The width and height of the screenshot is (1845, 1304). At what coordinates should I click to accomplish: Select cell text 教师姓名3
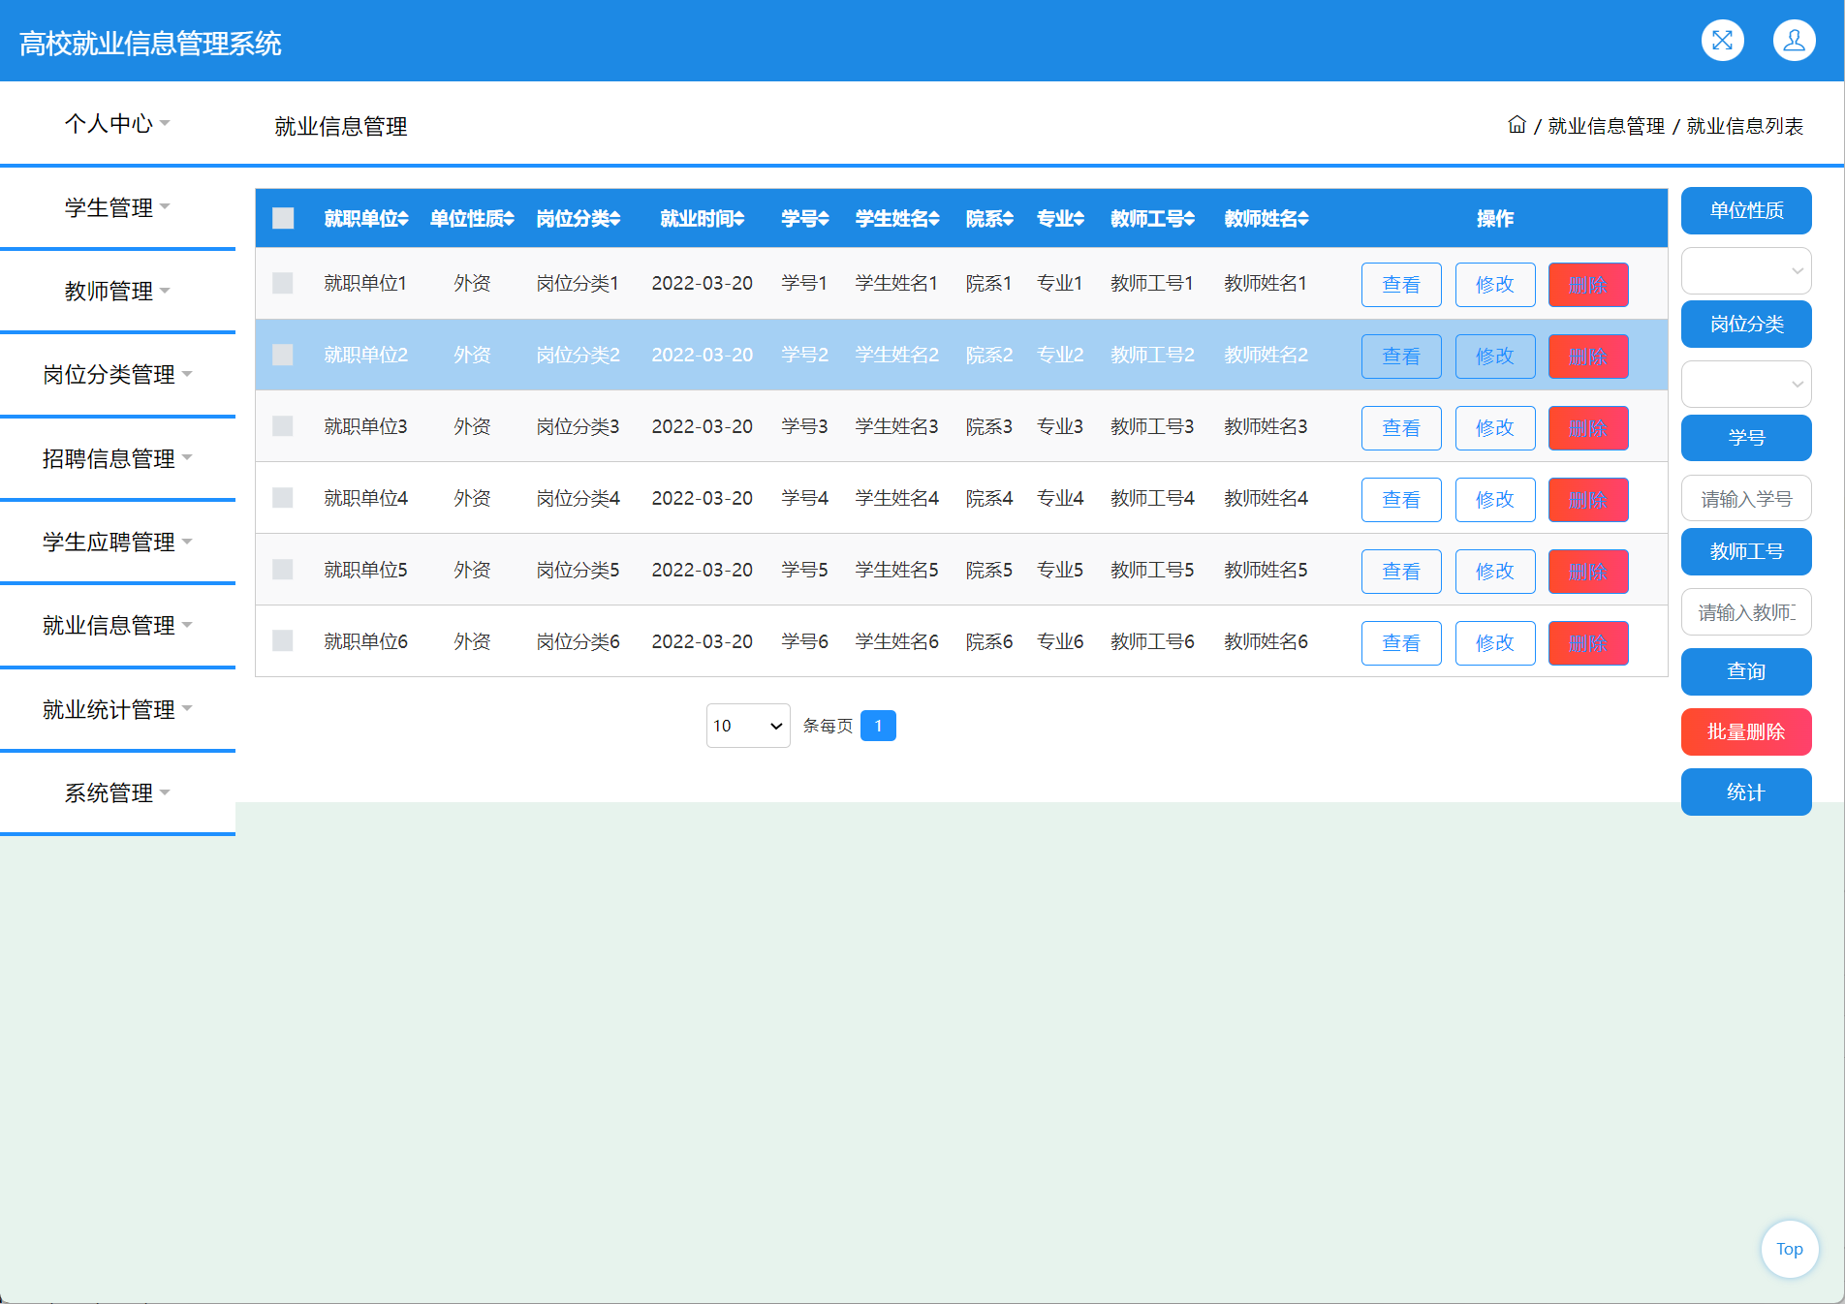click(1266, 426)
